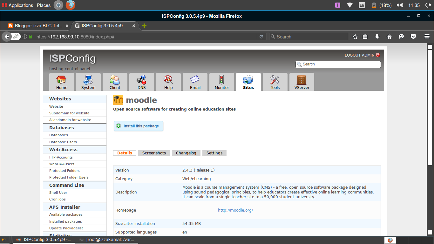Viewport: 434px width, 244px height.
Task: Open the Settings tab for moodle
Action: [x=214, y=153]
